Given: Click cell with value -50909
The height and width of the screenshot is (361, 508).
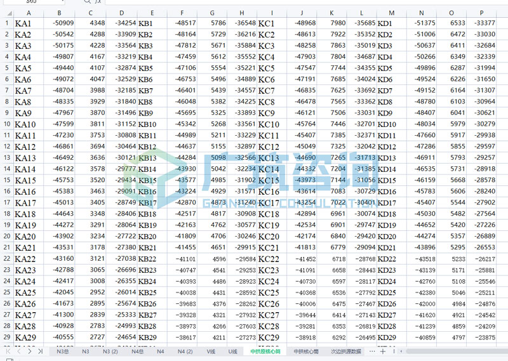Looking at the screenshot, I should (x=59, y=23).
